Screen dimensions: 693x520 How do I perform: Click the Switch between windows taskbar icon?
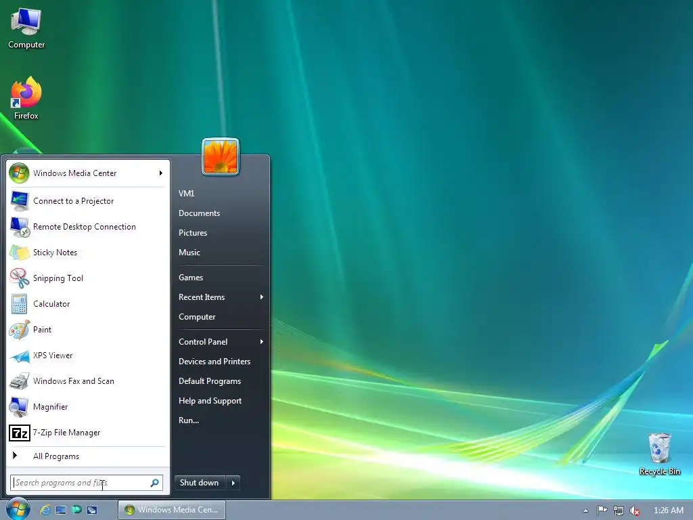92,510
